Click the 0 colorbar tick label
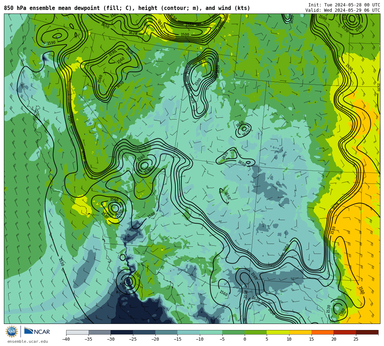Screen dimensions: 384x346 (244, 339)
